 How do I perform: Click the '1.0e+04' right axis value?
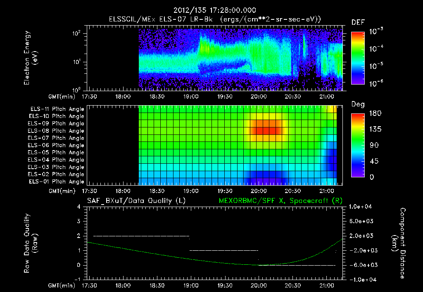click(360, 207)
